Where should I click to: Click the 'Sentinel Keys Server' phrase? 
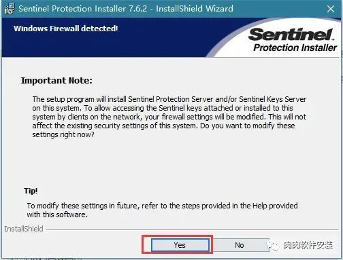pos(273,99)
